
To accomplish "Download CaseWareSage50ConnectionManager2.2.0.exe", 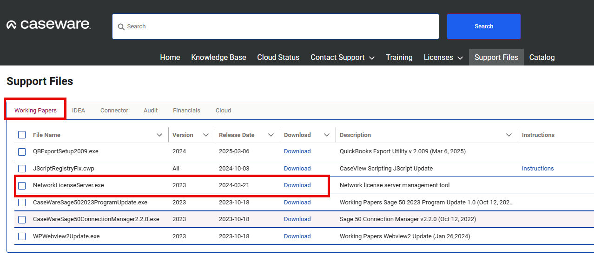I will click(x=297, y=219).
